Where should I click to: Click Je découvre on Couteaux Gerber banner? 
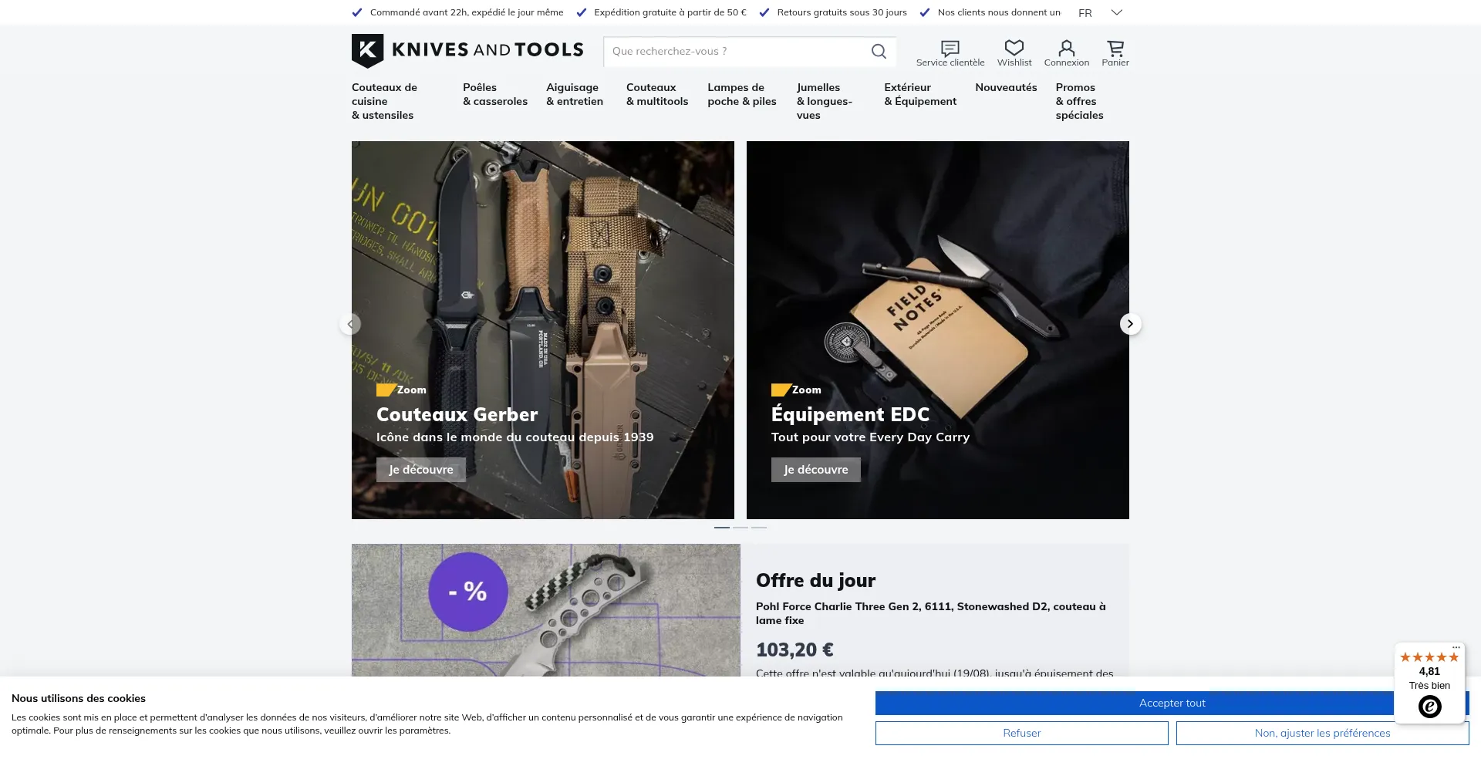click(x=421, y=470)
